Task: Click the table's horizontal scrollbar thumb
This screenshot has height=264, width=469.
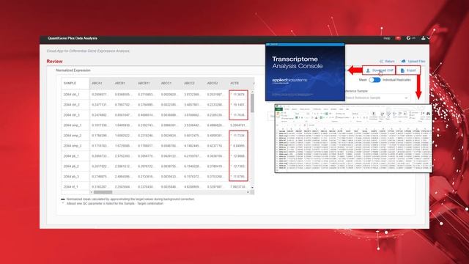Action: 103,192
